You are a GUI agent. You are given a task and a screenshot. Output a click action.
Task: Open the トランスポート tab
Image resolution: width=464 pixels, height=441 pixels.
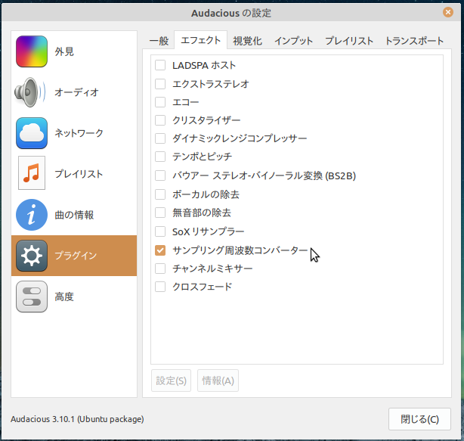pos(414,41)
